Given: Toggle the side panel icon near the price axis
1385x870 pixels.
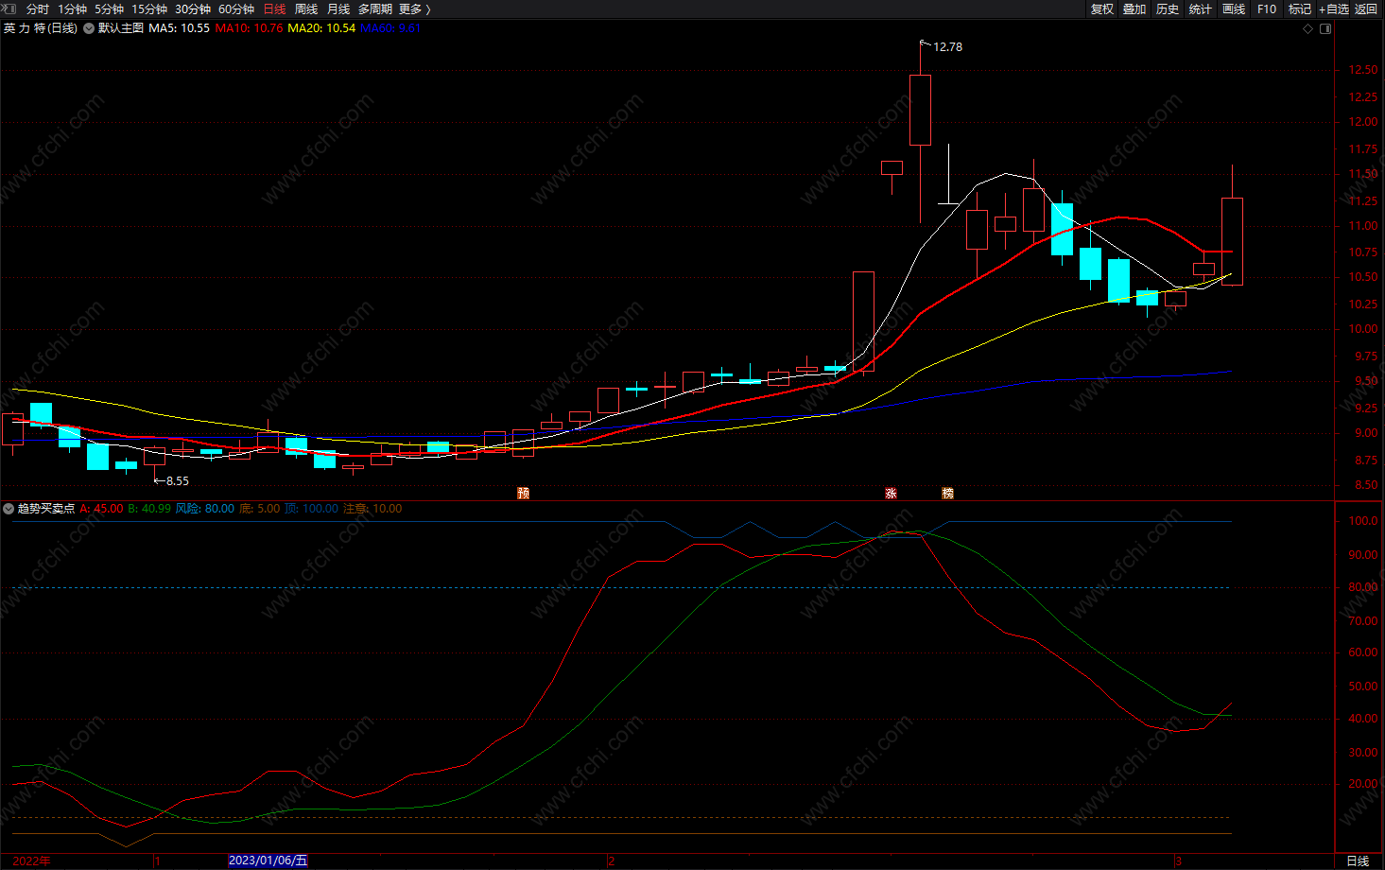Looking at the screenshot, I should 1325,28.
